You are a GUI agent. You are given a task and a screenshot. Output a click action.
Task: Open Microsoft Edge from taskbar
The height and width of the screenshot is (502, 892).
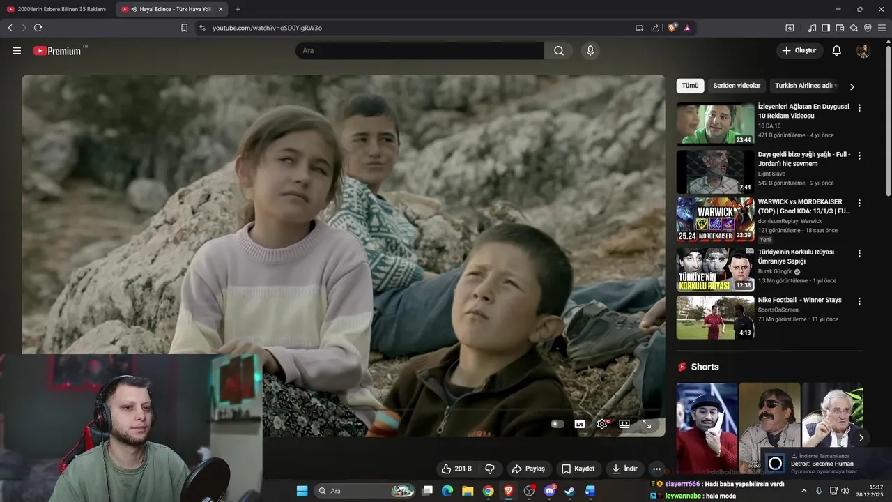click(x=447, y=491)
